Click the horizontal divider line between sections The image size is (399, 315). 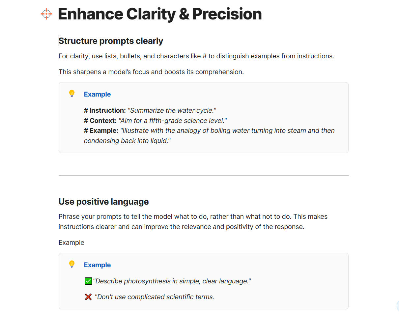[x=203, y=175]
